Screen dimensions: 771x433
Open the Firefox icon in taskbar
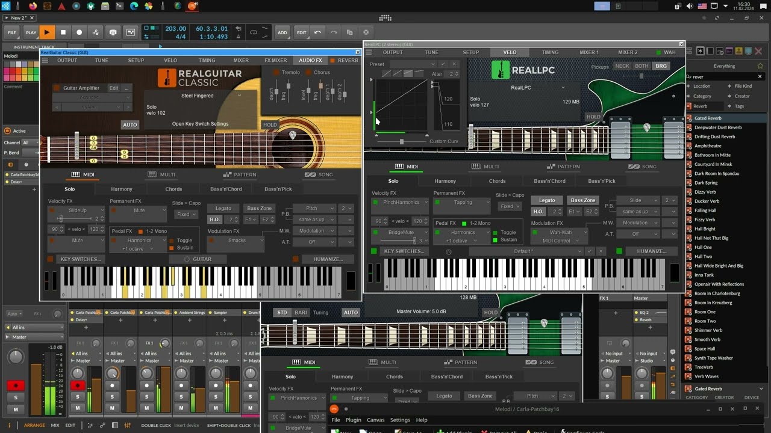tap(33, 6)
